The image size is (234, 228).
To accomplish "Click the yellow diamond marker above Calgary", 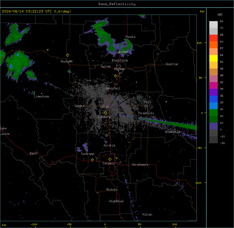I will coord(110,159).
